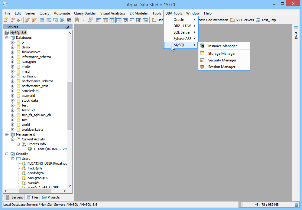Click the Servers panel float/restore icon
302x210 pixels.
(67, 27)
